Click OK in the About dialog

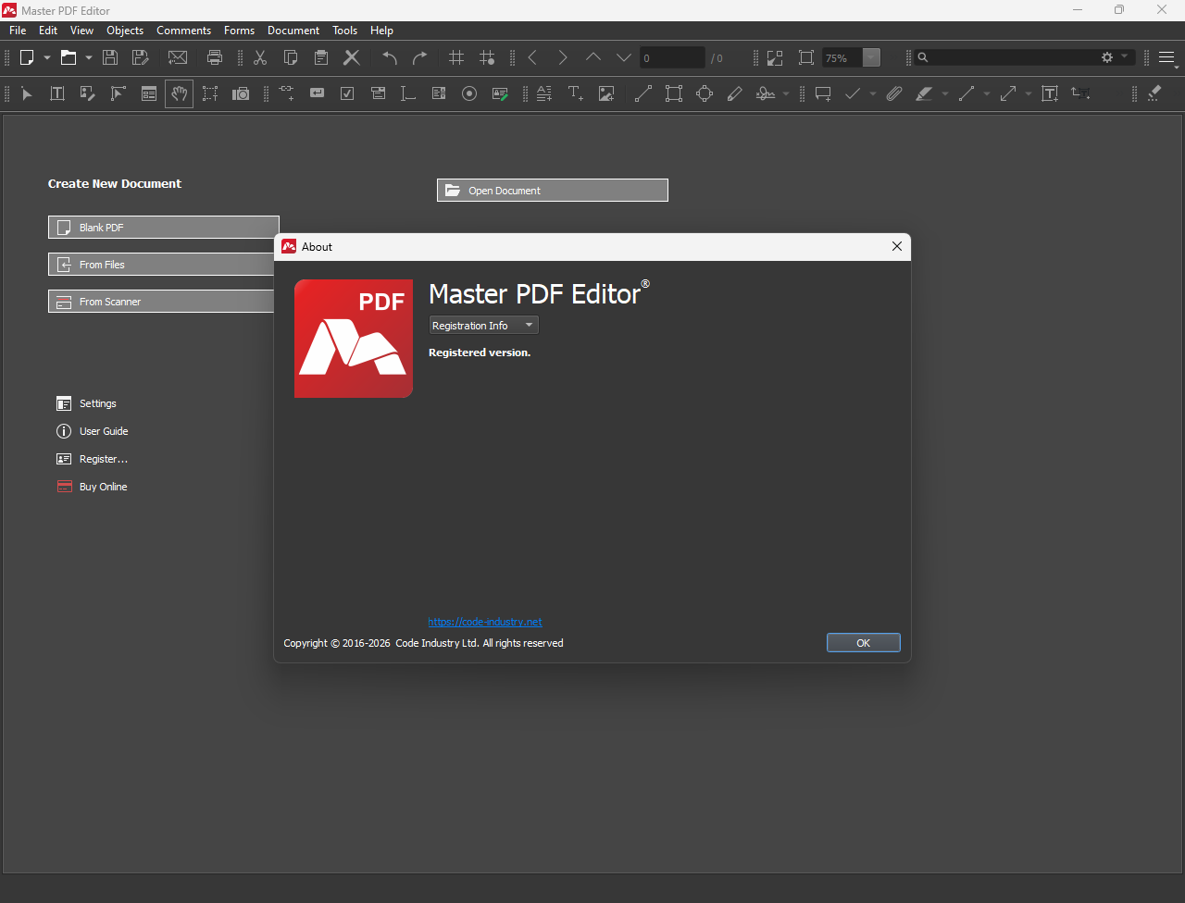click(x=863, y=643)
